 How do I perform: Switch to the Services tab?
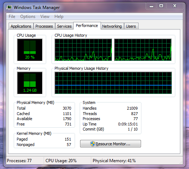click(64, 26)
